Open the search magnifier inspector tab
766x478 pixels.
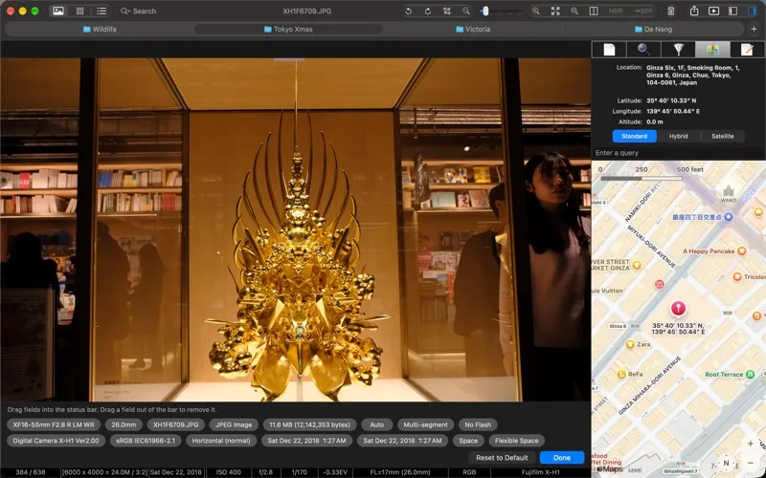[x=643, y=50]
